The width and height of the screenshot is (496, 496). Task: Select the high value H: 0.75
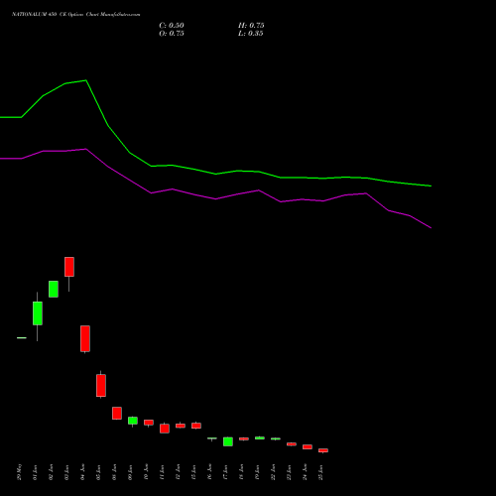251,26
